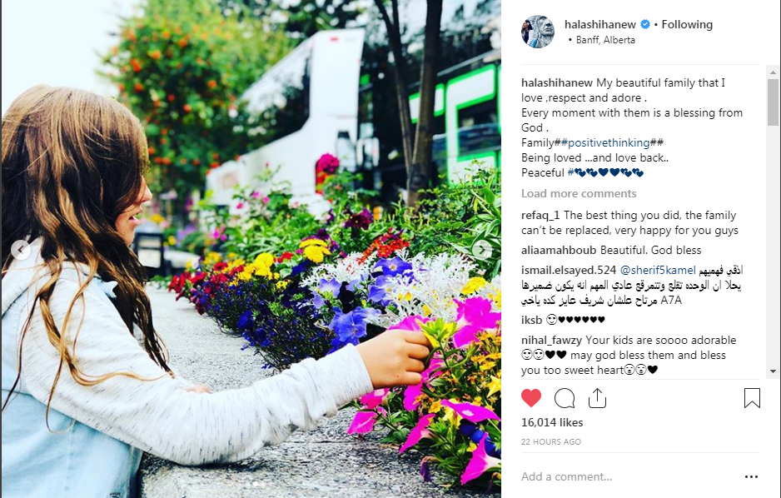Open the #positivethinking hashtag
781x498 pixels.
point(605,143)
